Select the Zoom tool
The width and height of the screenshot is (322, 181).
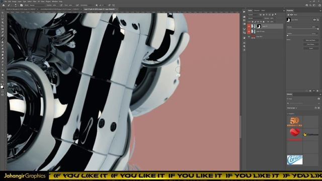pos(3,78)
